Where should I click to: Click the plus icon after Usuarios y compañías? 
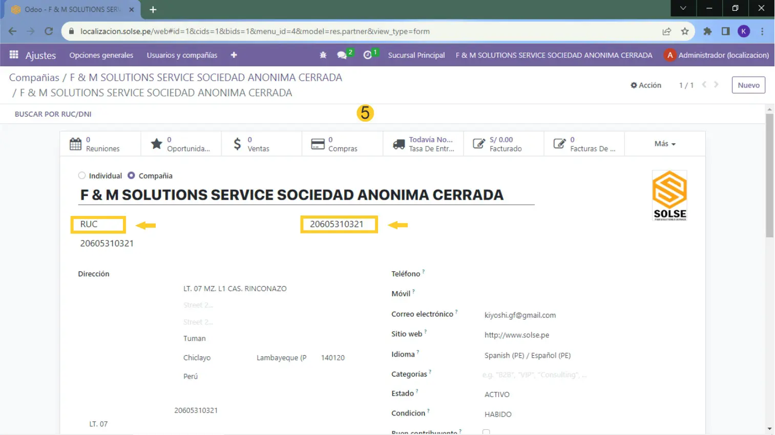coord(234,55)
